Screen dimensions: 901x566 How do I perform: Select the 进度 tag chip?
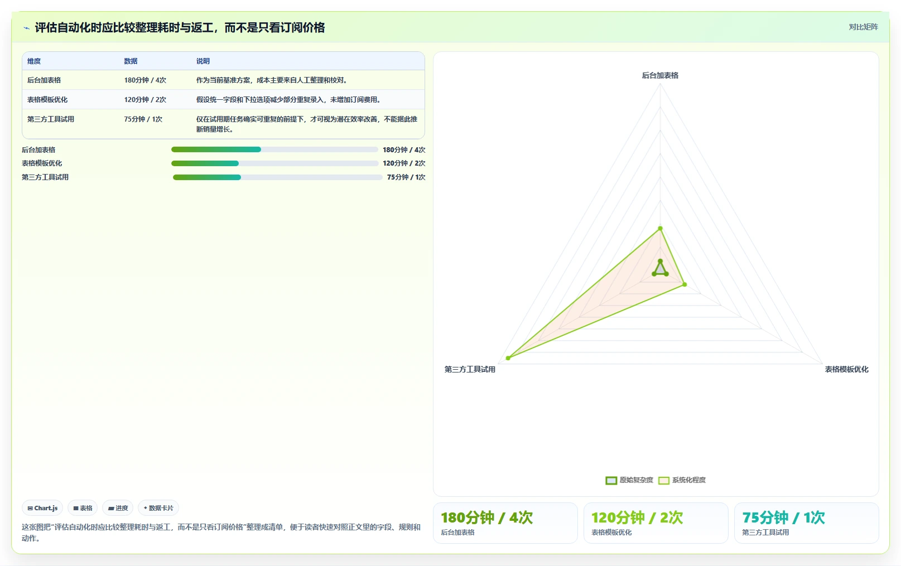click(118, 508)
